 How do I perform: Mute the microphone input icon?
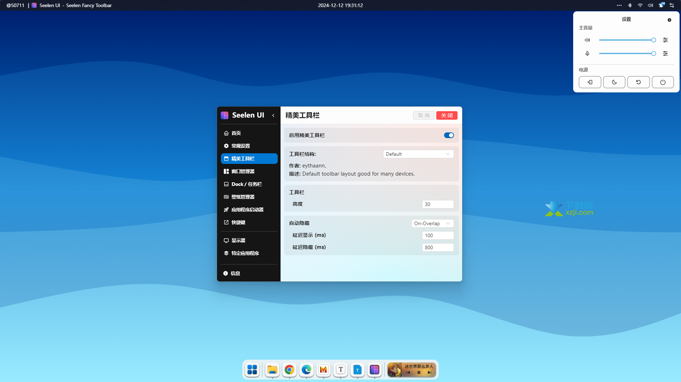[587, 53]
